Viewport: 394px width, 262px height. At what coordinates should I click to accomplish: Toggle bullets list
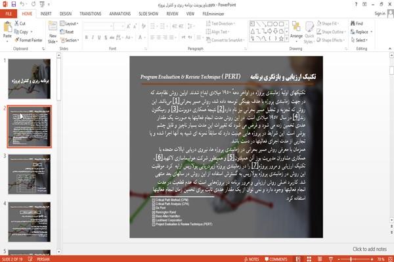click(153, 26)
